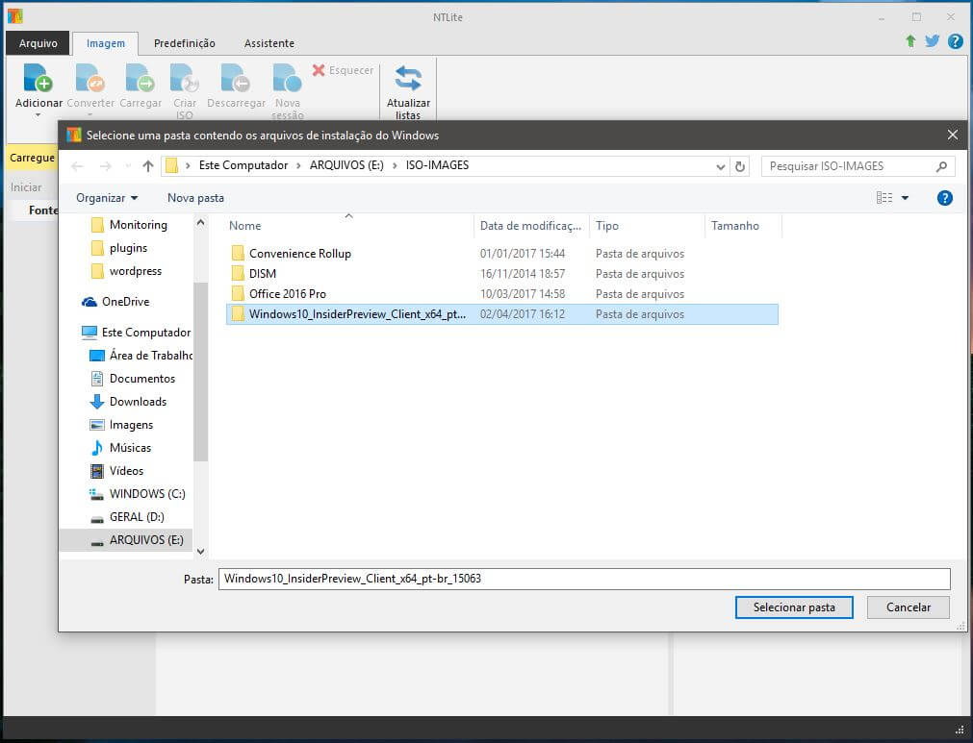The width and height of the screenshot is (973, 743).
Task: Select GERAL (D:) drive
Action: (x=127, y=517)
